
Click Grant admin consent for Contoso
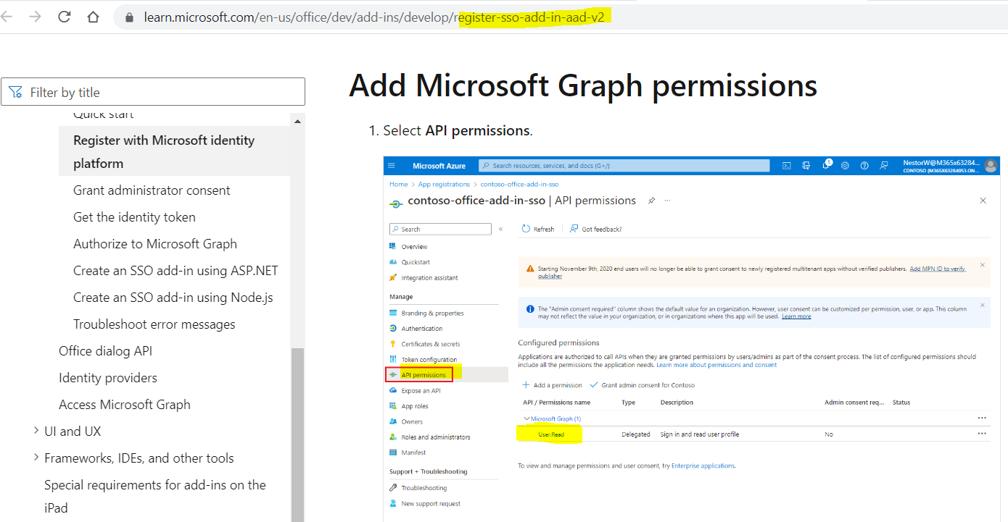pyautogui.click(x=643, y=385)
